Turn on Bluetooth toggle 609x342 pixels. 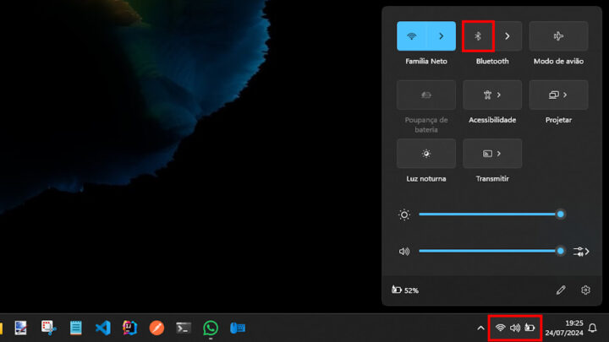pyautogui.click(x=478, y=36)
